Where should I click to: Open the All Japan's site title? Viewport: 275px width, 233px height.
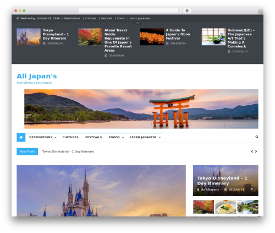pyautogui.click(x=37, y=76)
